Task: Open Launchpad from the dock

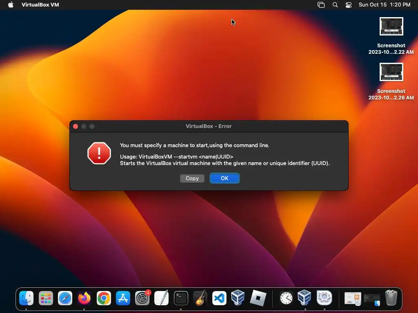Action: 46,298
